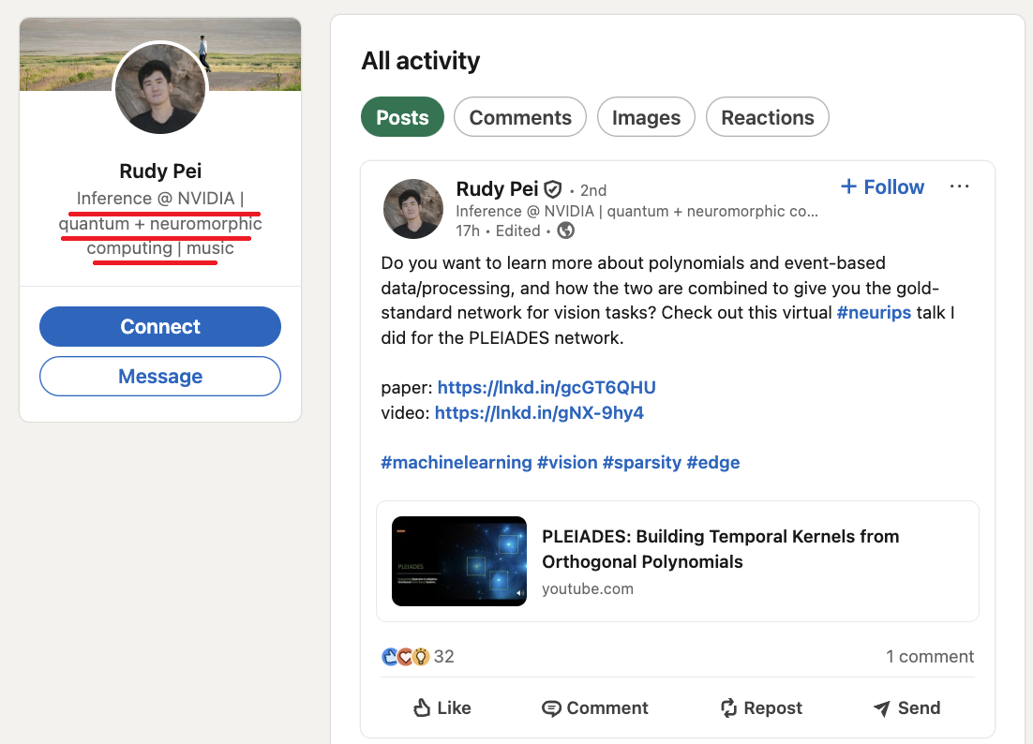
Task: Open the paper link lnkd.in/gcGT6QHU
Action: point(546,387)
